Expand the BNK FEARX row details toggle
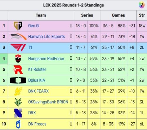The height and width of the screenshot is (130, 147). pos(71,91)
